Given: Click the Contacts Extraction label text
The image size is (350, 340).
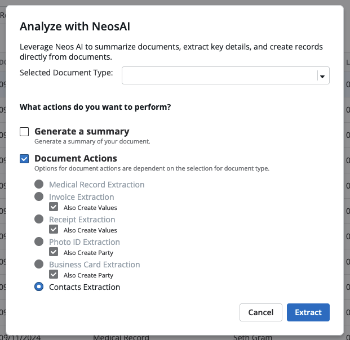Looking at the screenshot, I should (85, 287).
